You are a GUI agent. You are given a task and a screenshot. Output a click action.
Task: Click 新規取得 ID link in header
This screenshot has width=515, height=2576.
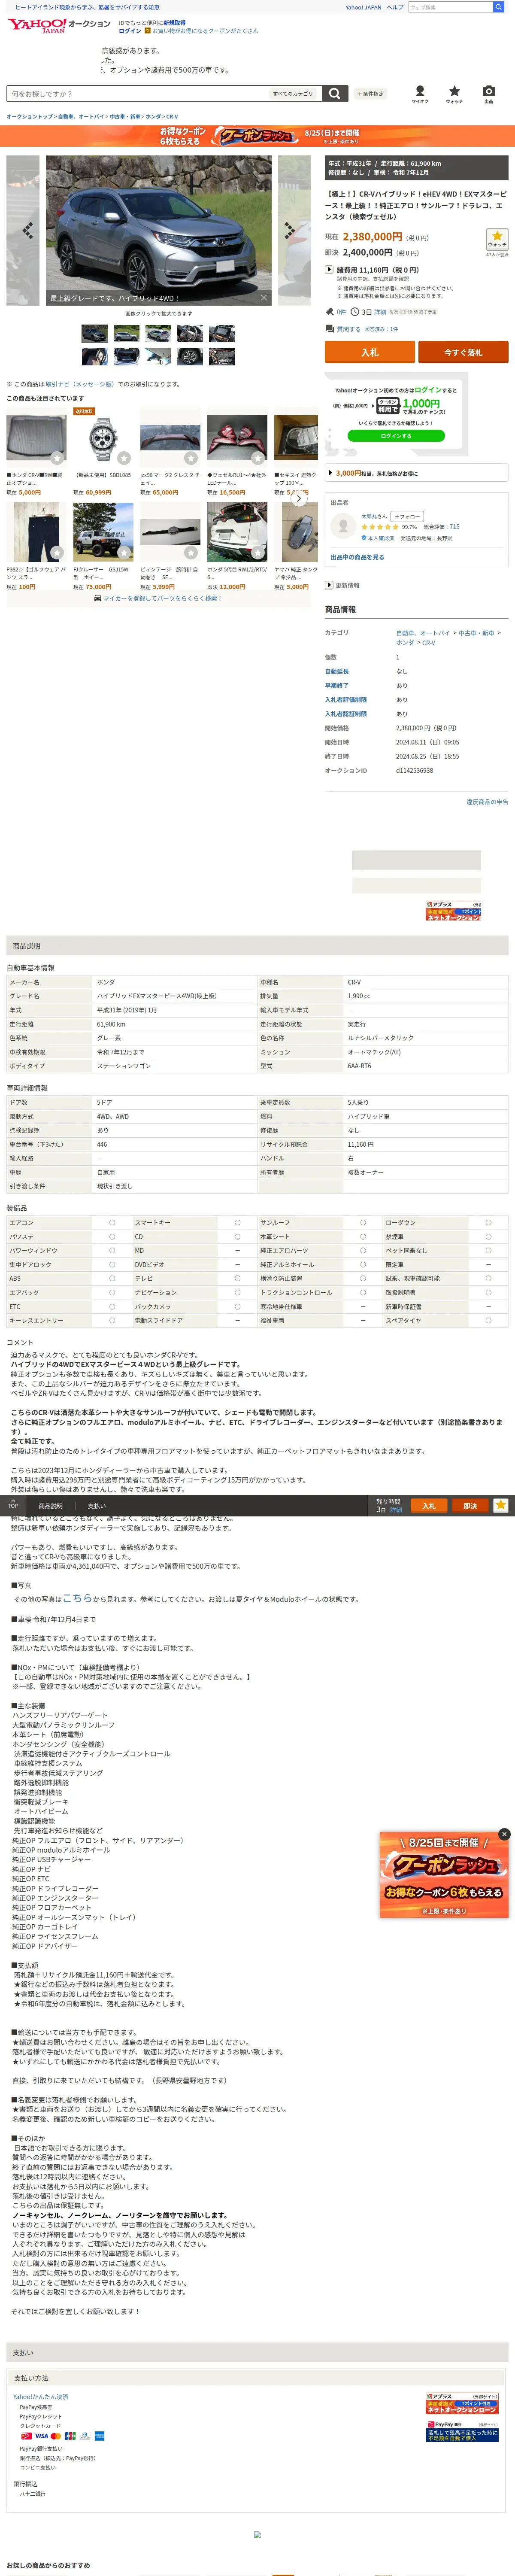[x=175, y=22]
